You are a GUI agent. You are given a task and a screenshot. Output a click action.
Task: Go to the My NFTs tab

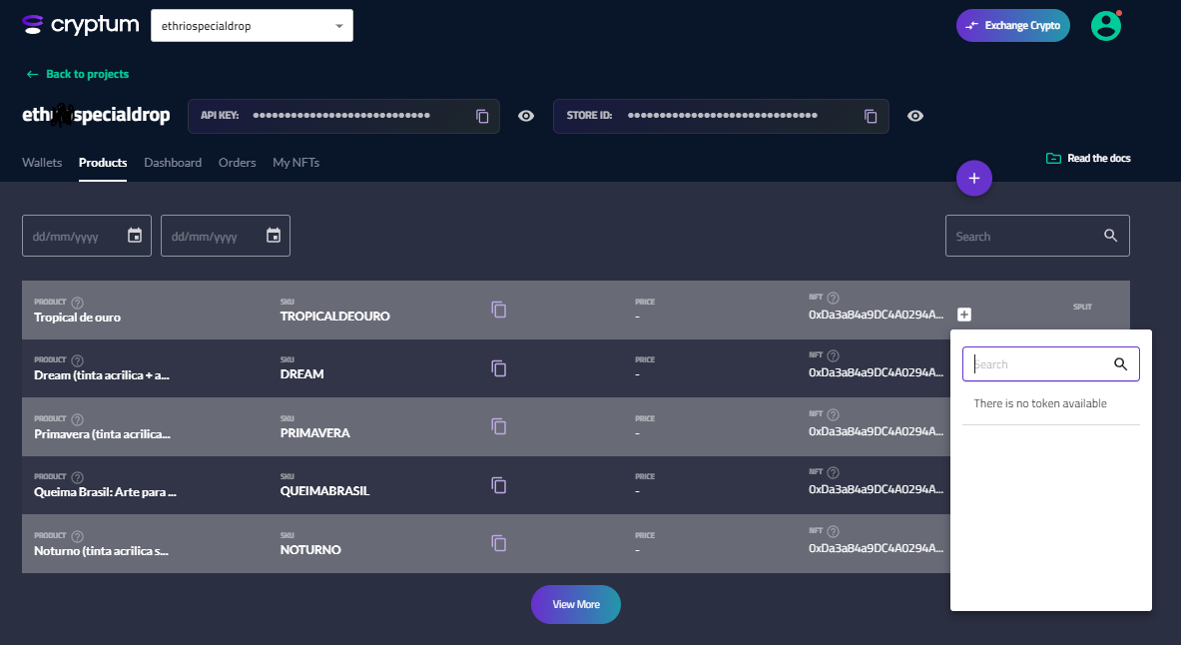[x=295, y=163]
